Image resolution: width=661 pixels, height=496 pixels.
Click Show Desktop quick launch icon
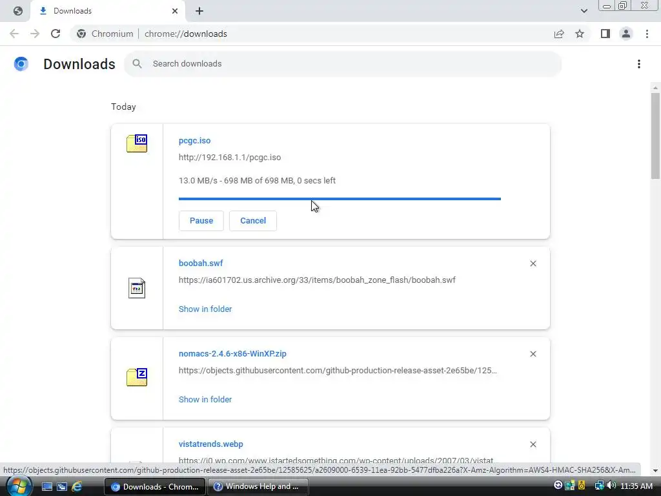tap(46, 487)
